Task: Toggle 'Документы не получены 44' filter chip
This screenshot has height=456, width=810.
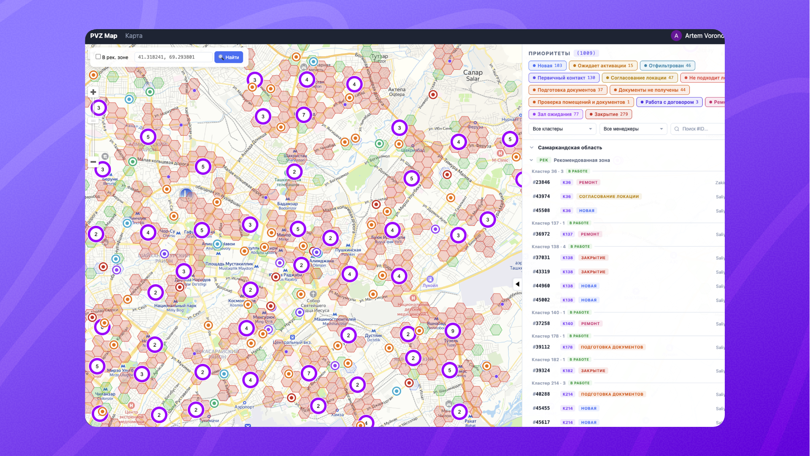Action: [650, 90]
